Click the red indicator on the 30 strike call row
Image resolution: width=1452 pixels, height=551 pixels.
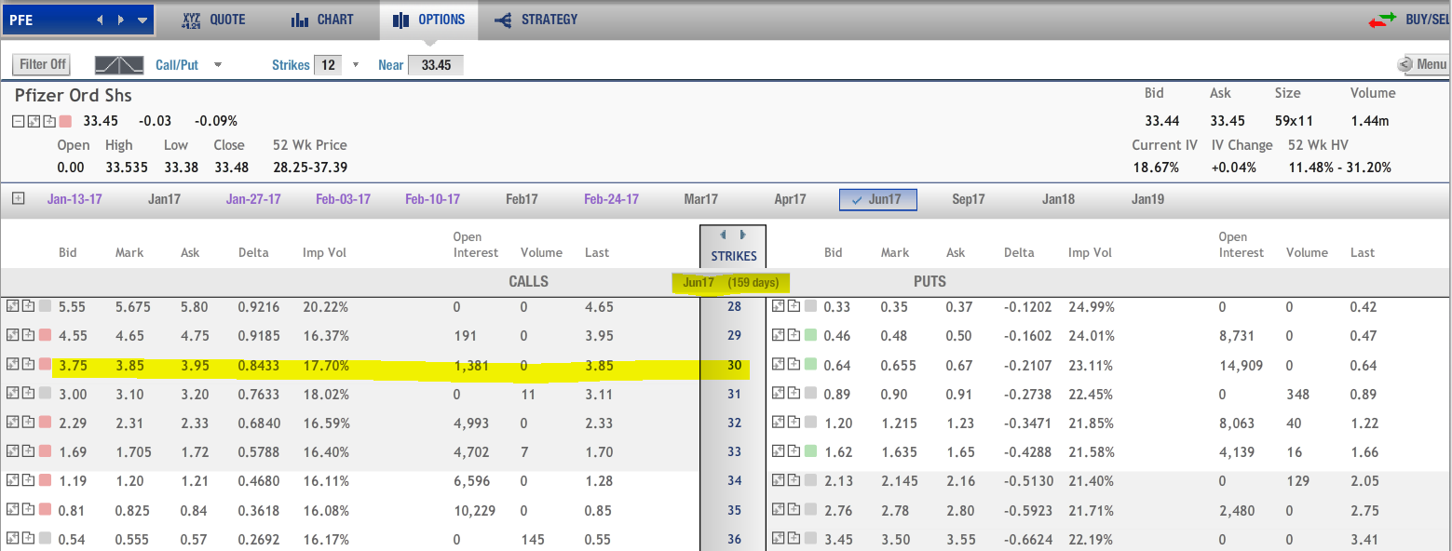[43, 365]
